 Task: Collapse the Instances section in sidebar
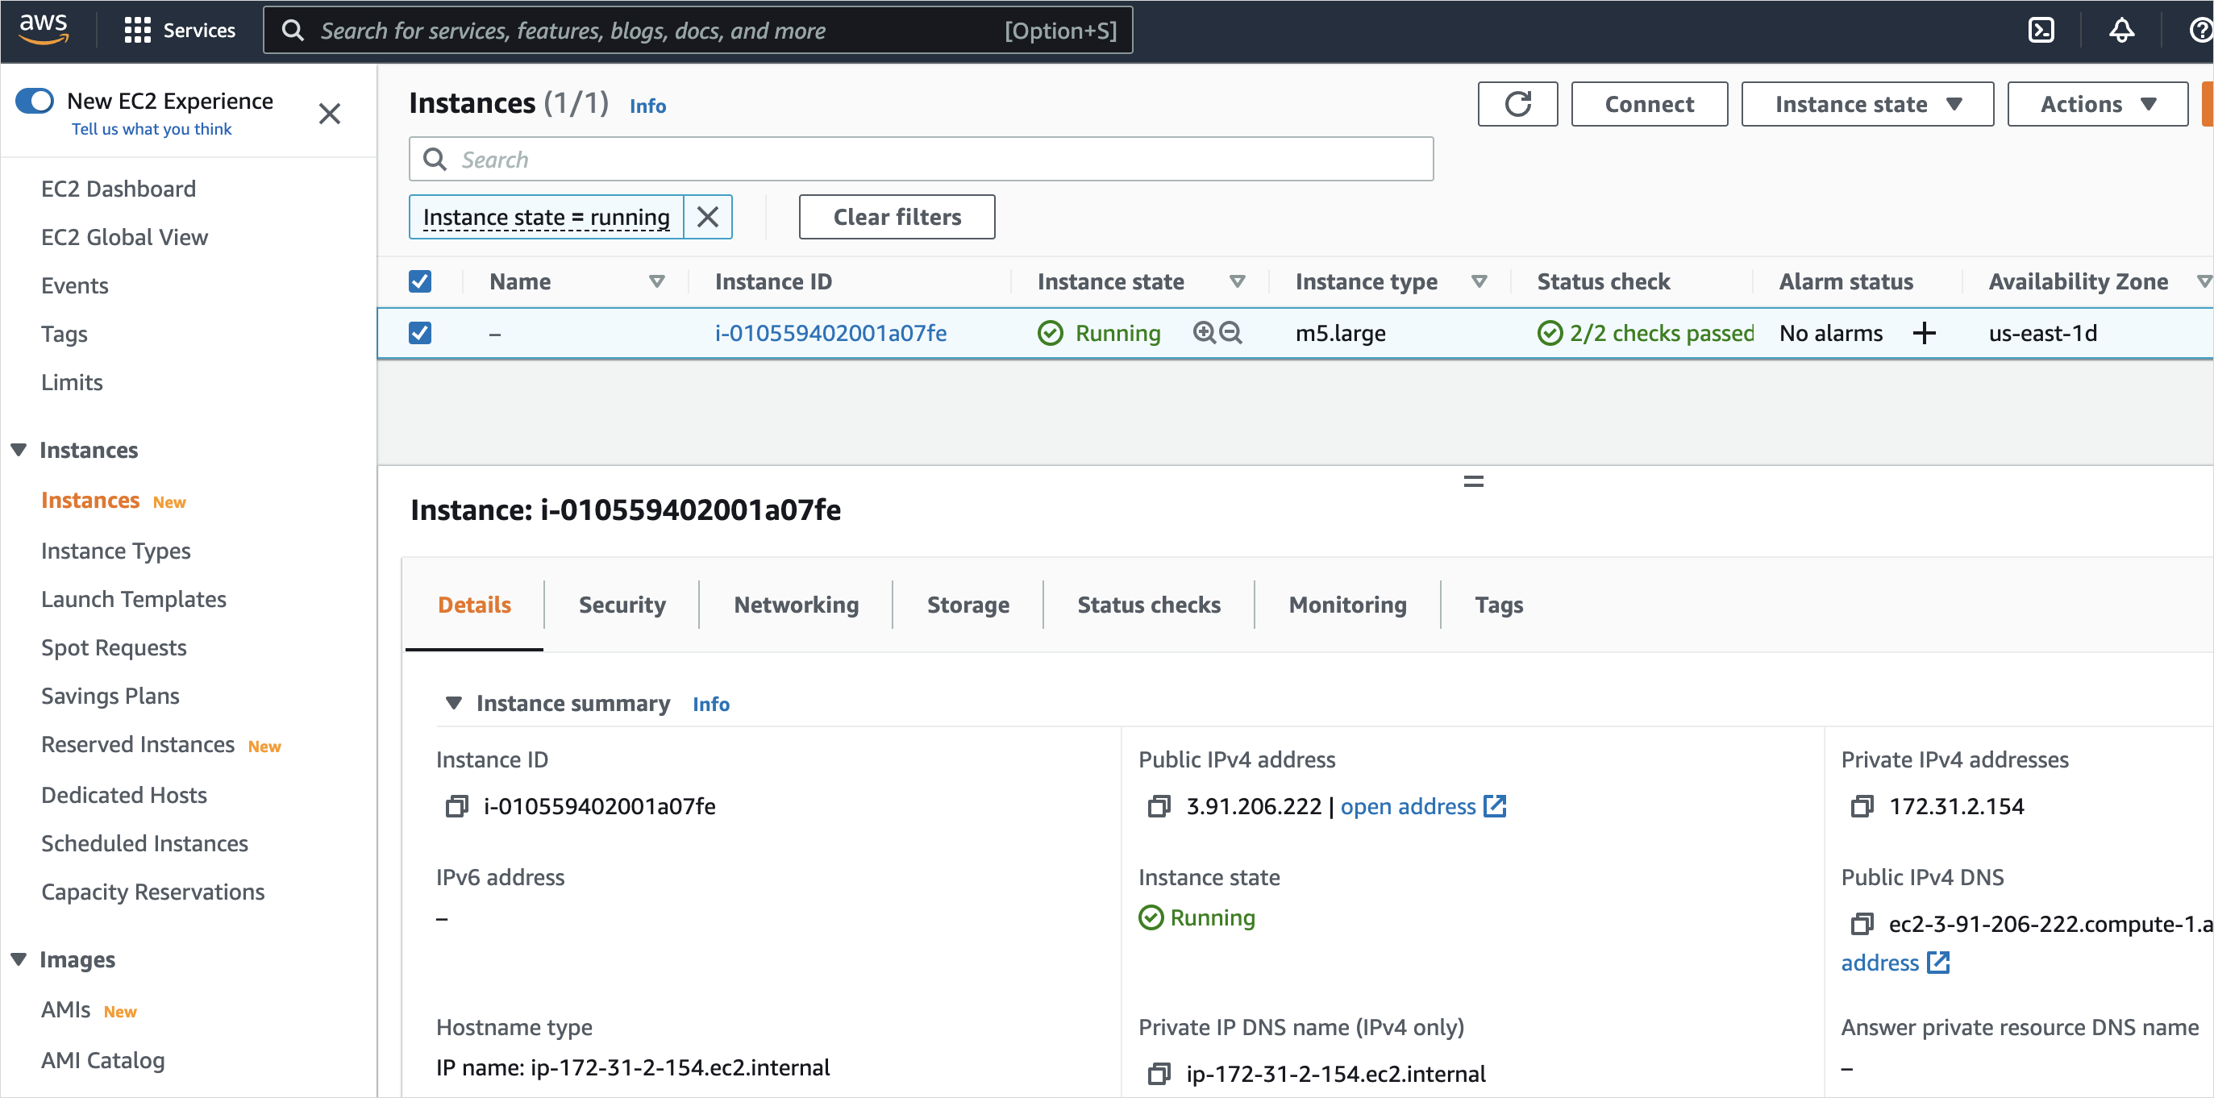point(18,449)
